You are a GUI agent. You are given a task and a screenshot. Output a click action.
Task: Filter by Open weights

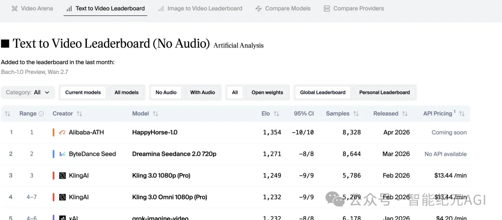pyautogui.click(x=267, y=93)
